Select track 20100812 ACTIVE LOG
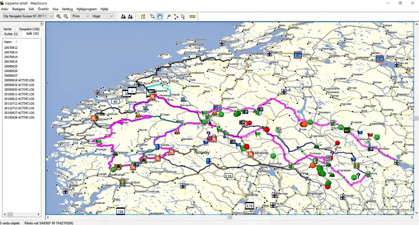The height and width of the screenshot is (225, 419). click(19, 99)
